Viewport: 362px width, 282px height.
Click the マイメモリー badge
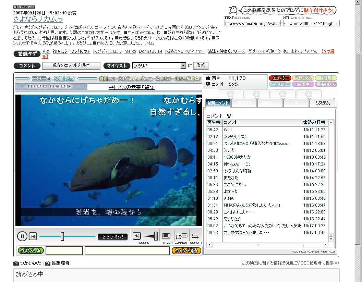tap(280, 84)
